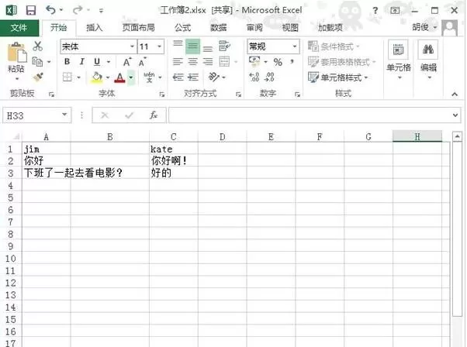This screenshot has height=347, width=467.
Task: Copy selection with the copy icon
Action: [x=37, y=61]
